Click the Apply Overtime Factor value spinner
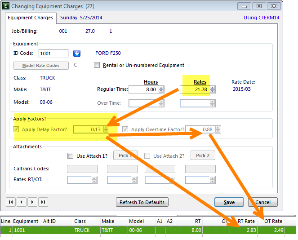The width and height of the screenshot is (298, 240). click(x=218, y=129)
